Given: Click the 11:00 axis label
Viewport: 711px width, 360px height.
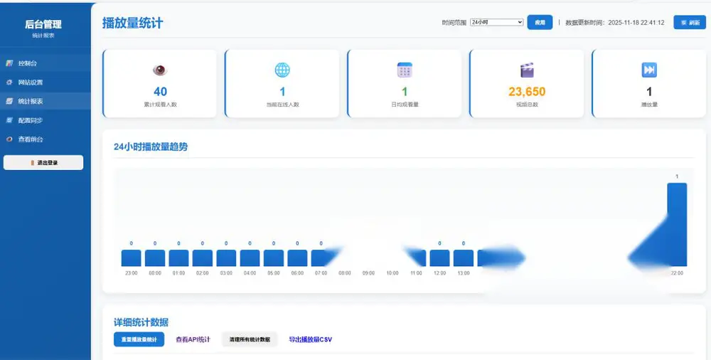Looking at the screenshot, I should pyautogui.click(x=416, y=273).
